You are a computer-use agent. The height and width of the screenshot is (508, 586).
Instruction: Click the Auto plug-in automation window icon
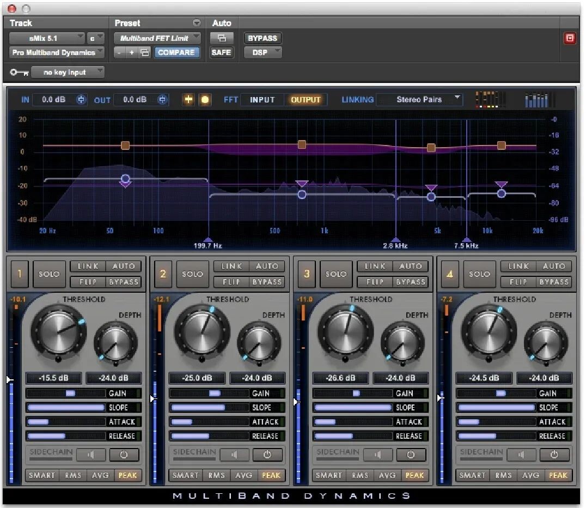(x=221, y=38)
